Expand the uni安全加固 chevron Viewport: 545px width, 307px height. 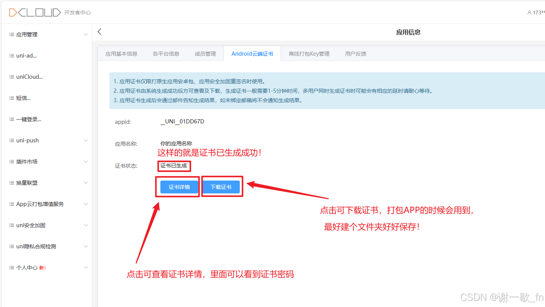(x=86, y=225)
